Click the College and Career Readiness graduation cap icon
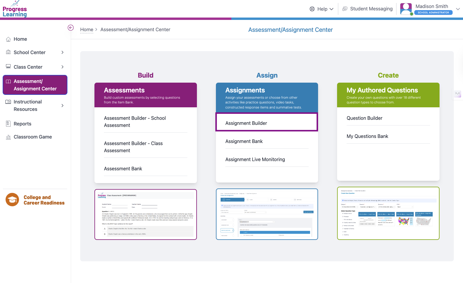463x283 pixels. coord(12,200)
